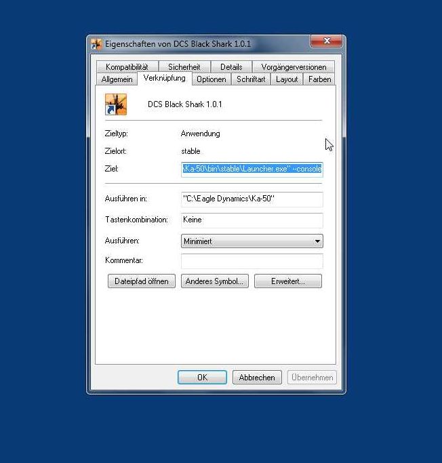Click Anderes Symbol... button
This screenshot has width=442, height=463.
215,281
